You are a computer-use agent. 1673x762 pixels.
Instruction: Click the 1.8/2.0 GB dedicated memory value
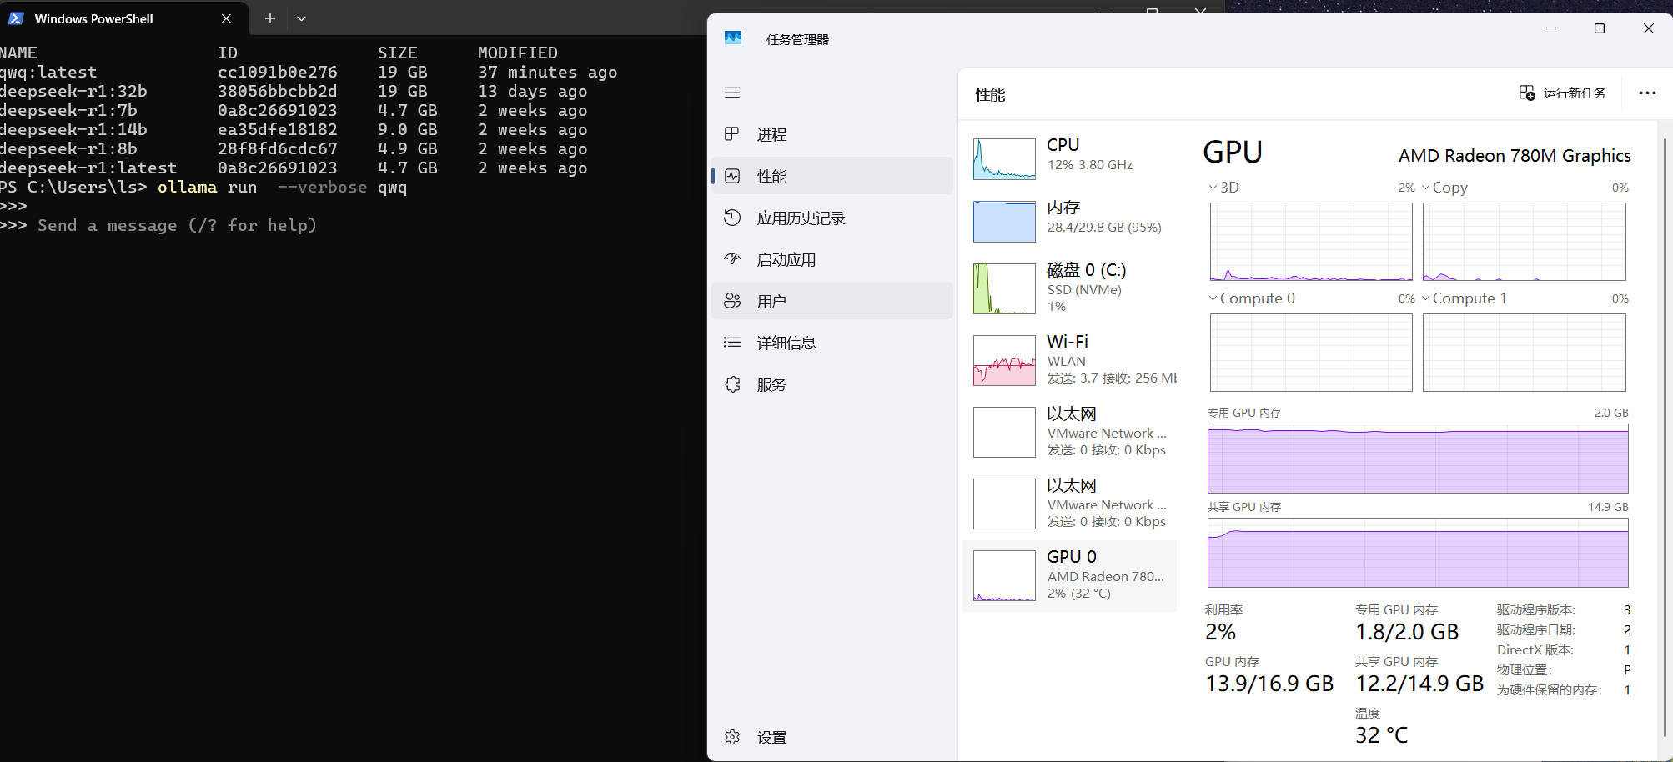[1407, 632]
